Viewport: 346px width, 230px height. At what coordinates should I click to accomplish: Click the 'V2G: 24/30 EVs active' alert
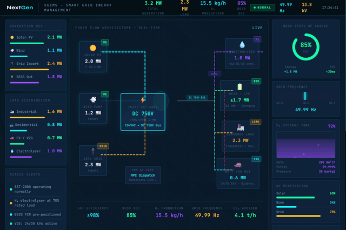point(36,224)
